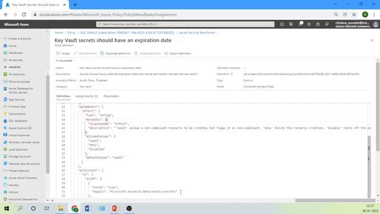Go back with the browser back arrow
The width and height of the screenshot is (380, 214).
(6, 14)
